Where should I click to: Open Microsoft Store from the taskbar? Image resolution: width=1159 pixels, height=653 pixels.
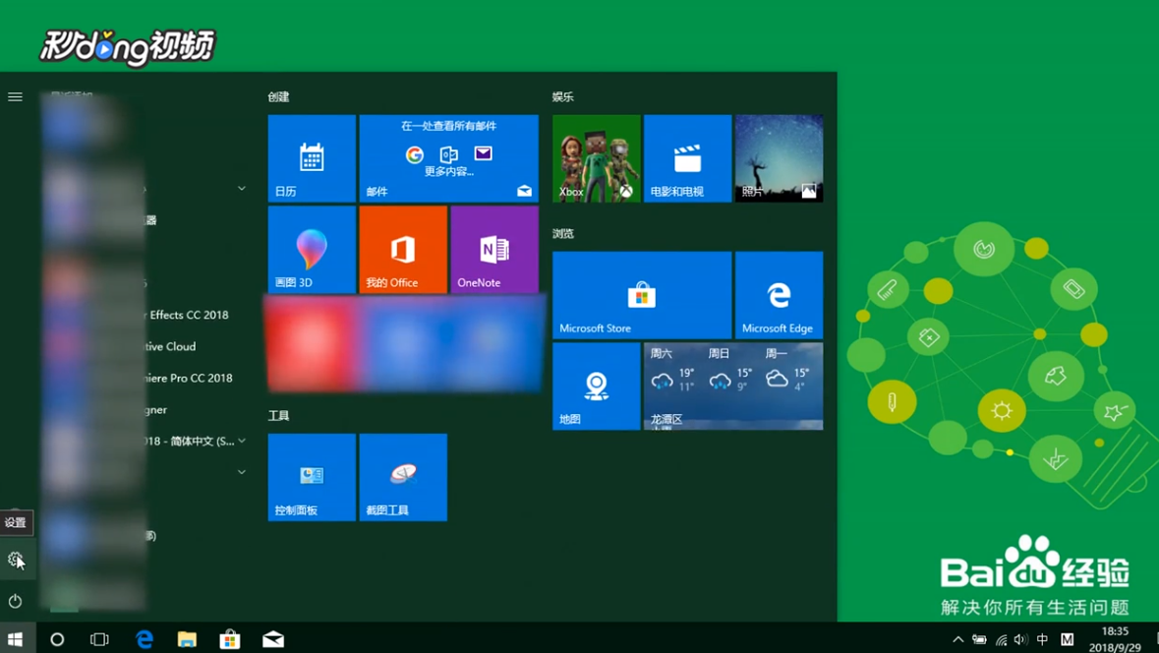[230, 639]
